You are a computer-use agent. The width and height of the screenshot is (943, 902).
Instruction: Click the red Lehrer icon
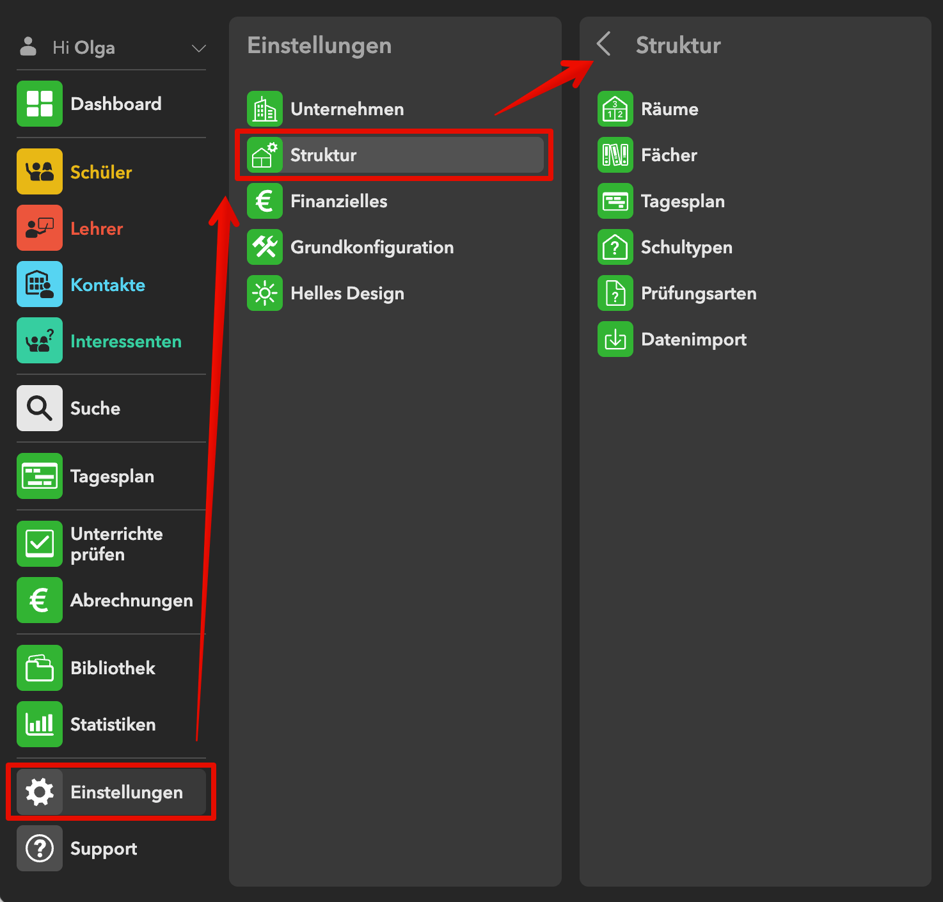(40, 228)
